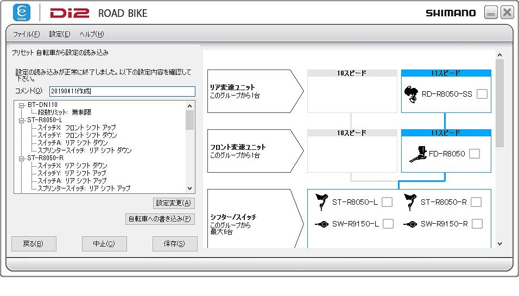The image size is (519, 296).
Task: Click the 11スピード header above FD-R8050
Action: [x=446, y=133]
